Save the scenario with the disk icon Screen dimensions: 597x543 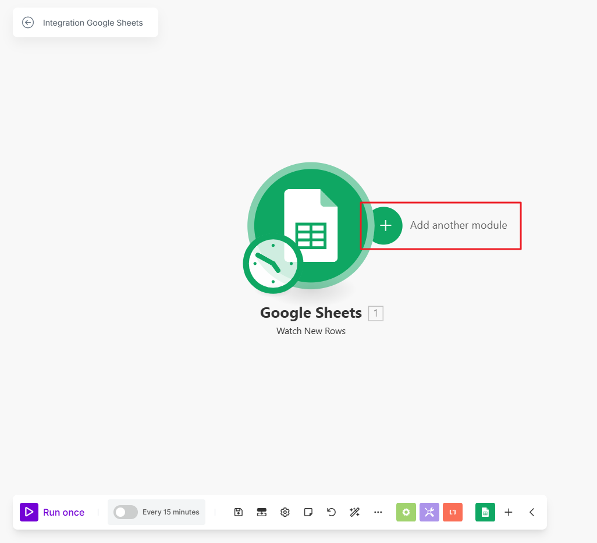239,512
